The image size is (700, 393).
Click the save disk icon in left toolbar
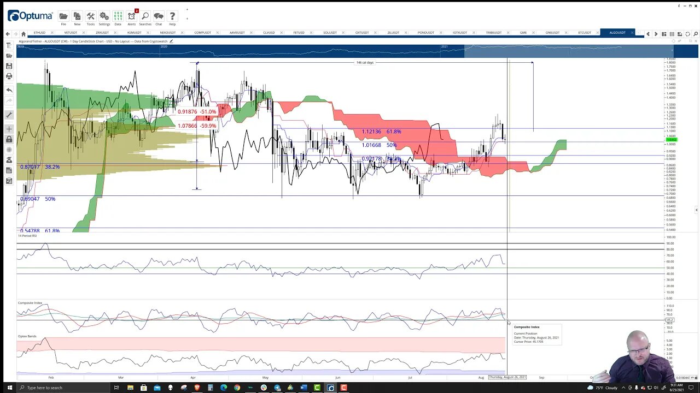pos(9,66)
